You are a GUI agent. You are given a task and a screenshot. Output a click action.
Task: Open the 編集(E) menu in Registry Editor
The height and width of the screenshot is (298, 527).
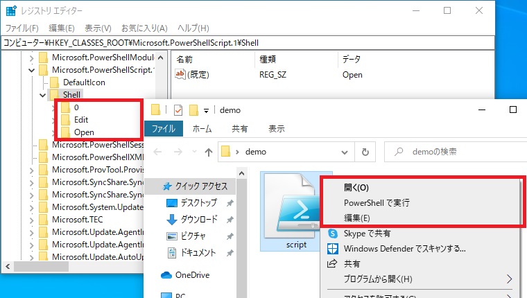(62, 28)
